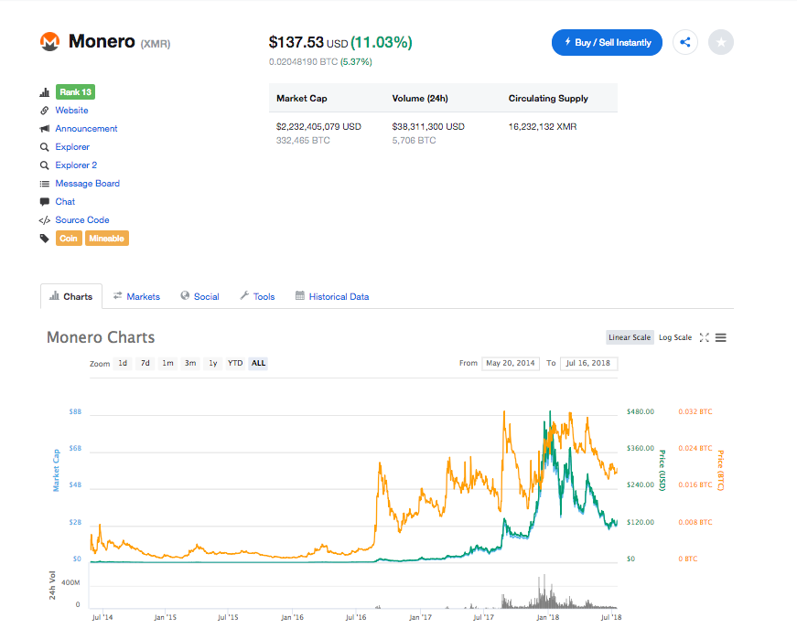Screen dimensions: 797x628
Task: Click the megaphone icon beside Announcement
Action: click(45, 129)
